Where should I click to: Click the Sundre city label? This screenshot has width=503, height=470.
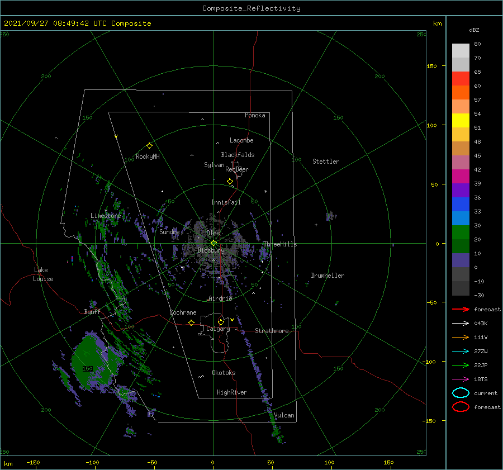(169, 231)
